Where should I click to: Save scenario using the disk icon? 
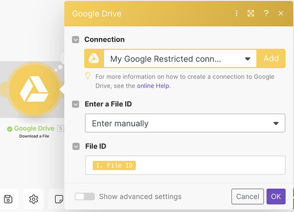click(8, 199)
